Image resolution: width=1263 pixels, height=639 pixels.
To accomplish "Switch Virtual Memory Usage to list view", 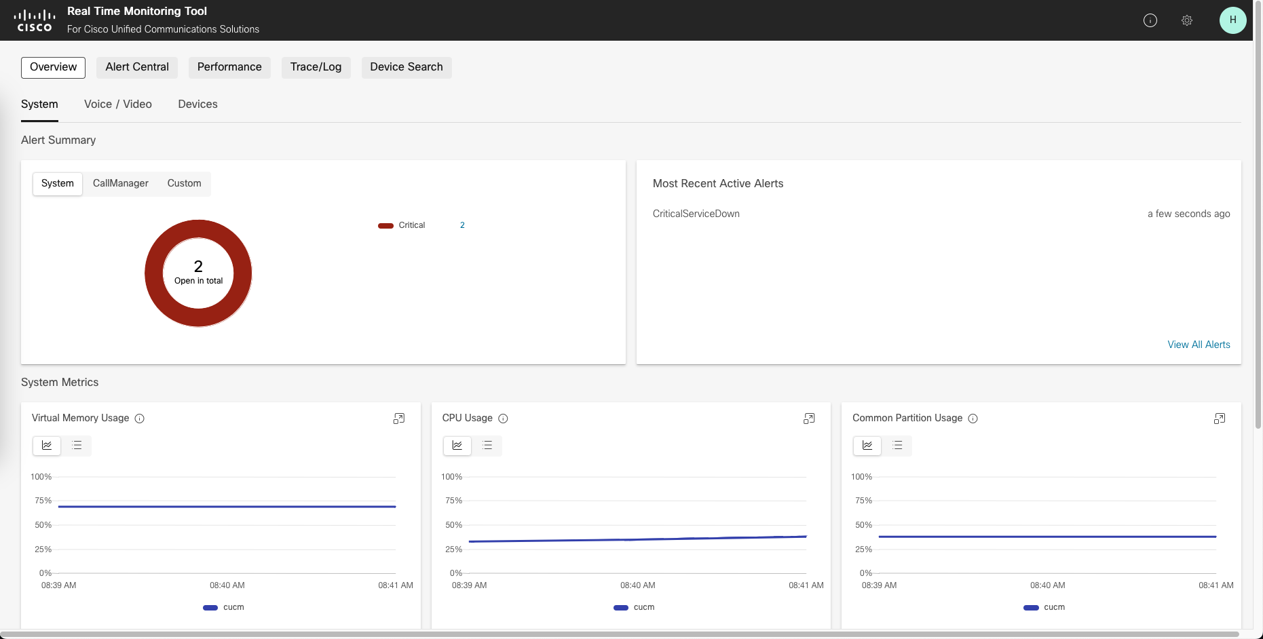I will pos(77,446).
